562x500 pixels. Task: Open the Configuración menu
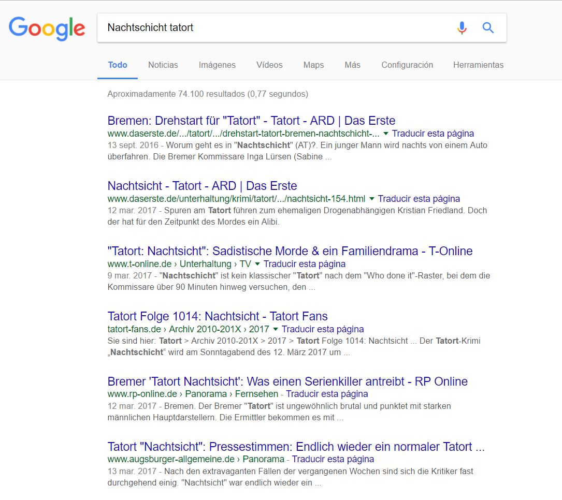(407, 65)
